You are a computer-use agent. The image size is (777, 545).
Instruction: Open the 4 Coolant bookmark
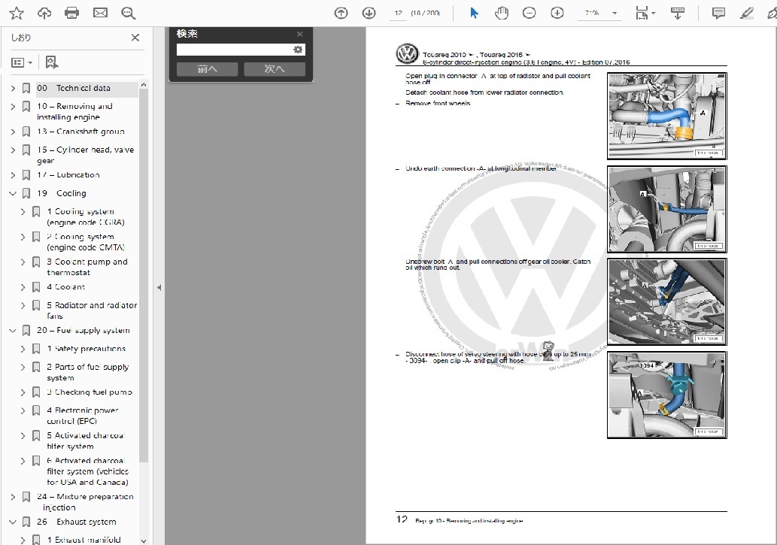tap(66, 287)
